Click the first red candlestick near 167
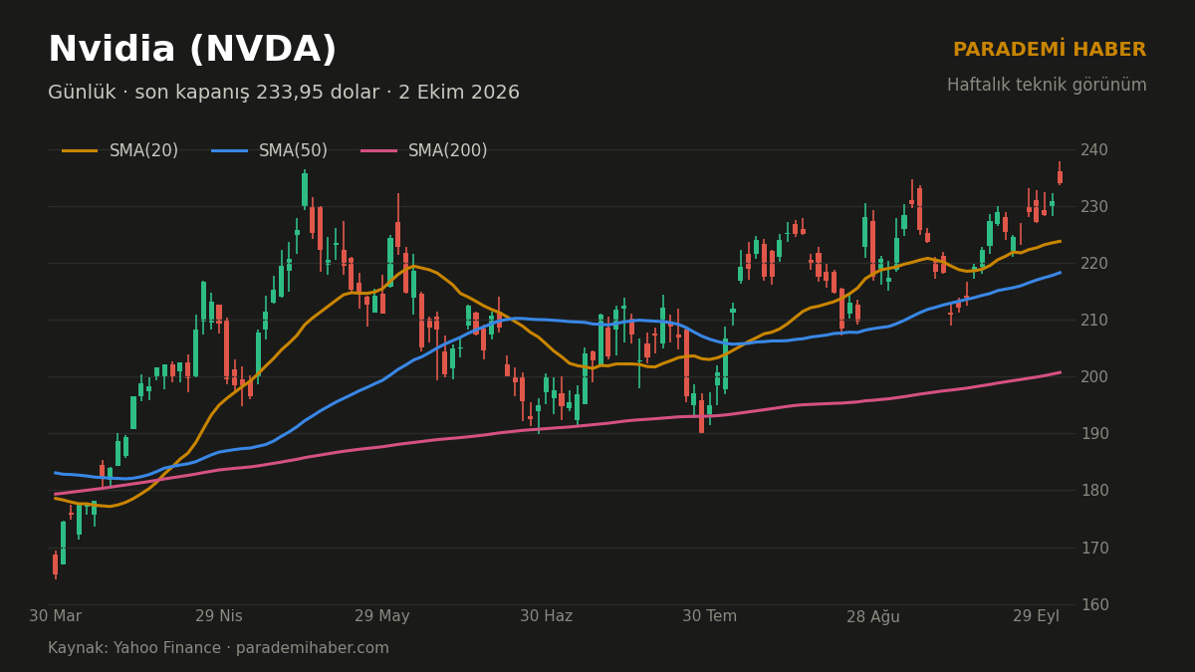 56,565
